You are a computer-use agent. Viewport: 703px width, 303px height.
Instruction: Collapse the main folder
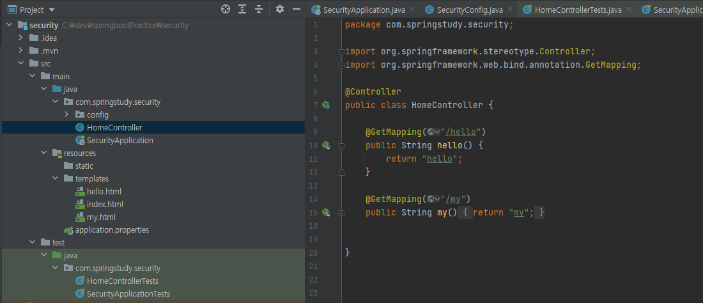coord(33,76)
